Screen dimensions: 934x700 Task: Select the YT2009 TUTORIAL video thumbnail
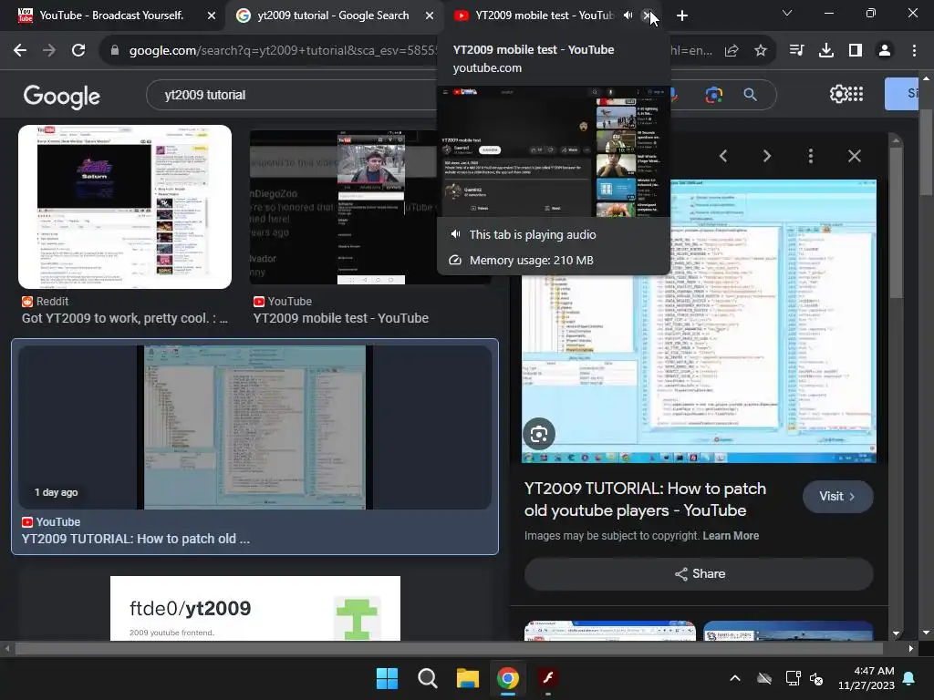[255, 427]
